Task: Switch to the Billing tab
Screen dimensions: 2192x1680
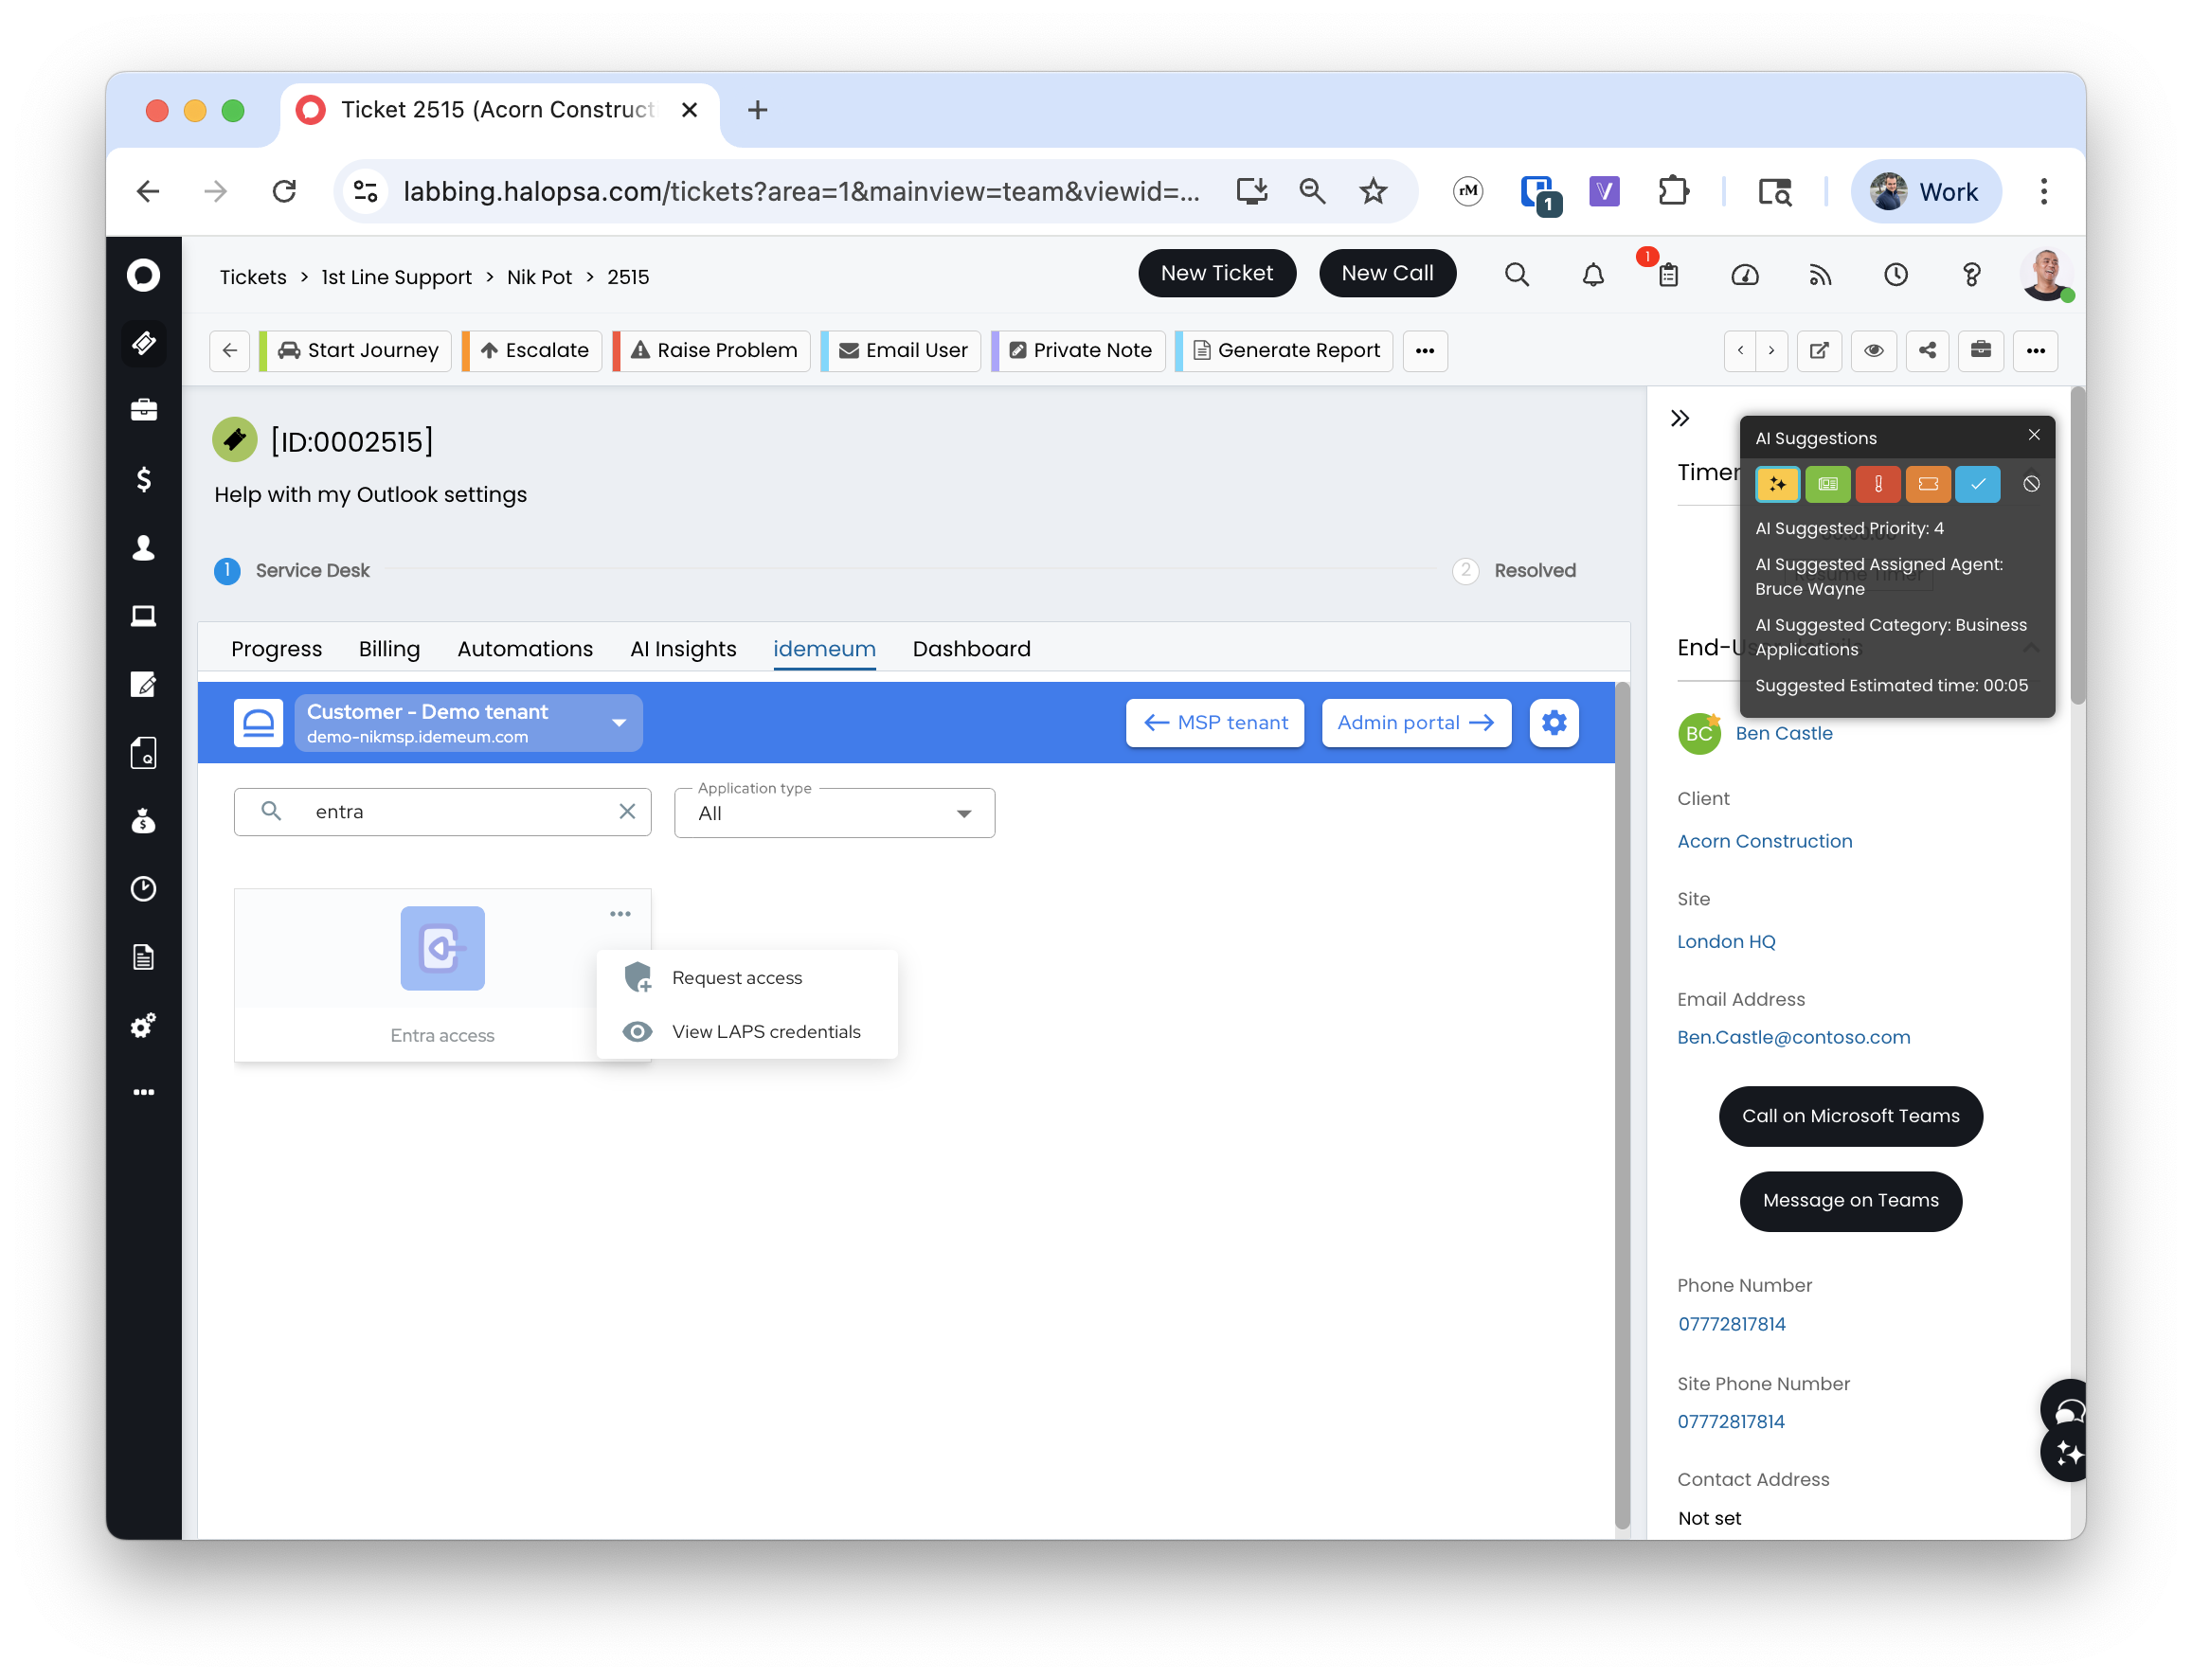Action: [390, 649]
